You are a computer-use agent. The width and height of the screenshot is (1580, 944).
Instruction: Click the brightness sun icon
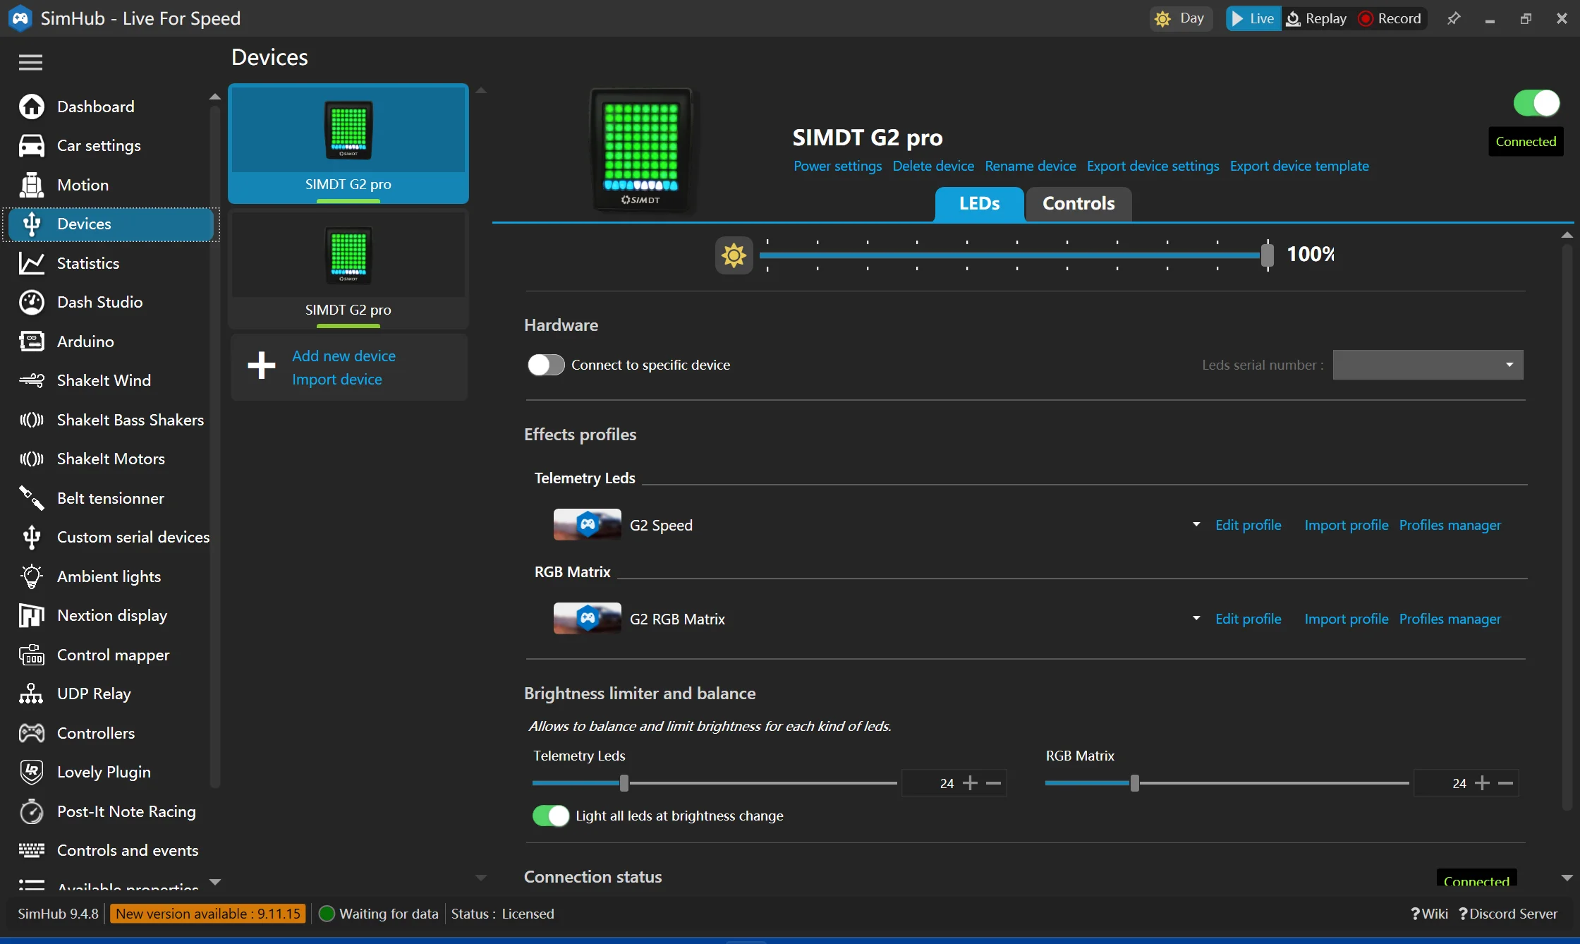pyautogui.click(x=734, y=255)
